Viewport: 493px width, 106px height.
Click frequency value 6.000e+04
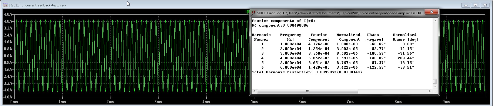(x=290, y=67)
